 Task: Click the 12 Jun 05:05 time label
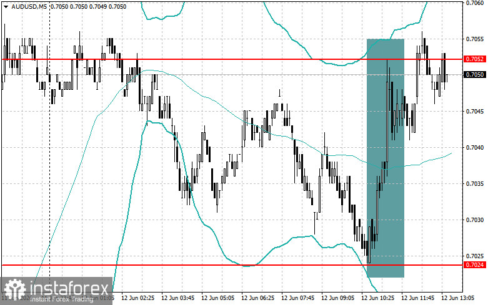coord(217,298)
